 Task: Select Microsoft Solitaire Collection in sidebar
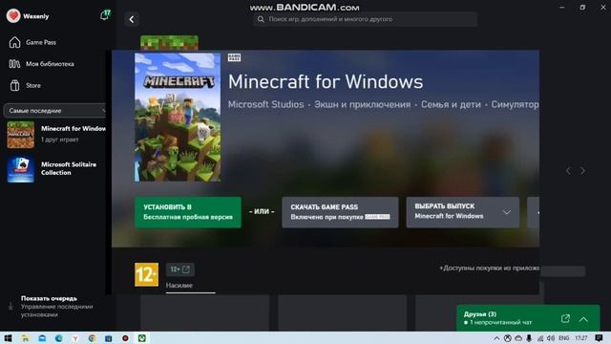click(x=56, y=169)
